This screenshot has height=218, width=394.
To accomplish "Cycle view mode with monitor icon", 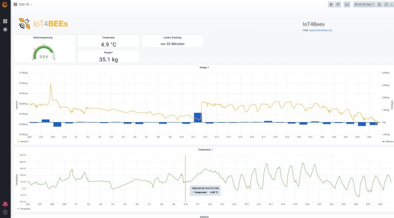I will (347, 4).
